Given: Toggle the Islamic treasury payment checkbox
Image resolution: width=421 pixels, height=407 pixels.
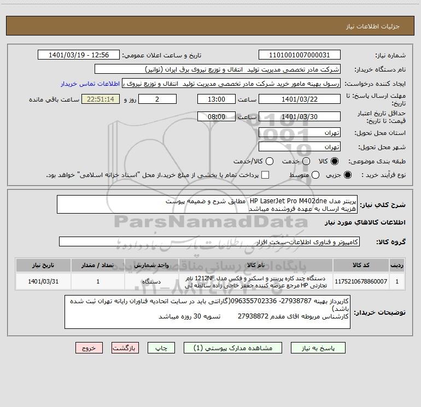Looking at the screenshot, I should [265, 175].
